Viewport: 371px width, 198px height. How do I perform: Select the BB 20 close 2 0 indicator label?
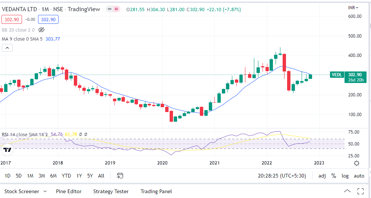[x=18, y=30]
